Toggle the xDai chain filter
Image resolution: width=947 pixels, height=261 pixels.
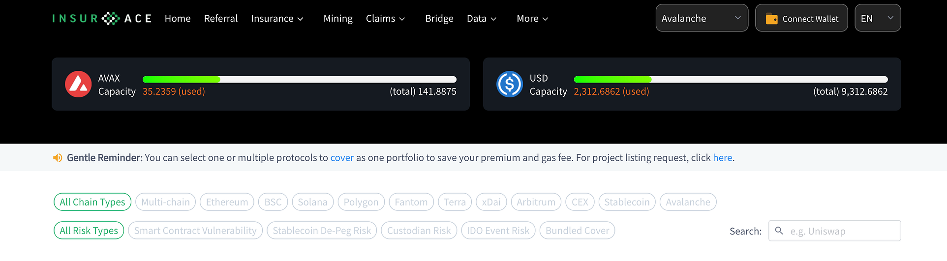pyautogui.click(x=491, y=202)
